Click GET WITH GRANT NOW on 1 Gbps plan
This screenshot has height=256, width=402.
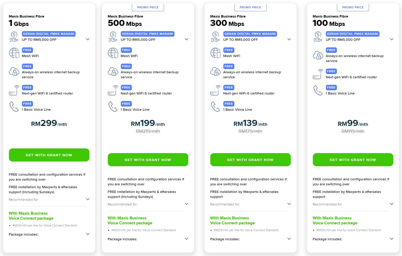coord(49,155)
